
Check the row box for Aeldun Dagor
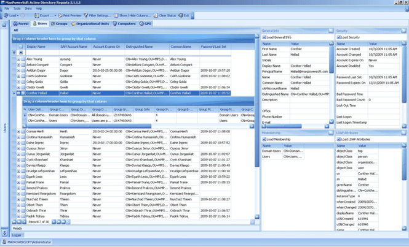(23, 70)
